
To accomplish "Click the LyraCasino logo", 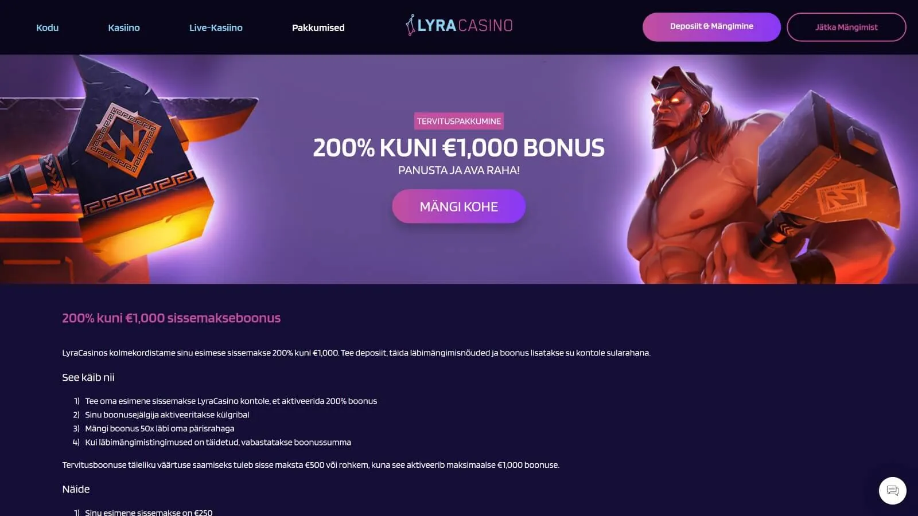I will coord(459,25).
